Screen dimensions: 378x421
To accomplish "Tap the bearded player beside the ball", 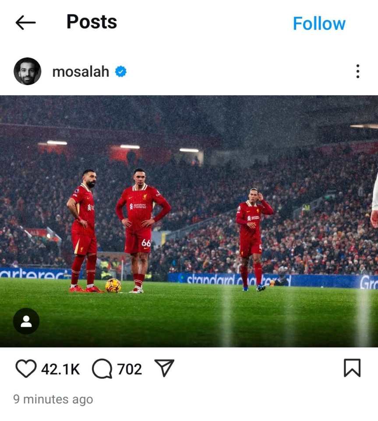I will (x=84, y=231).
